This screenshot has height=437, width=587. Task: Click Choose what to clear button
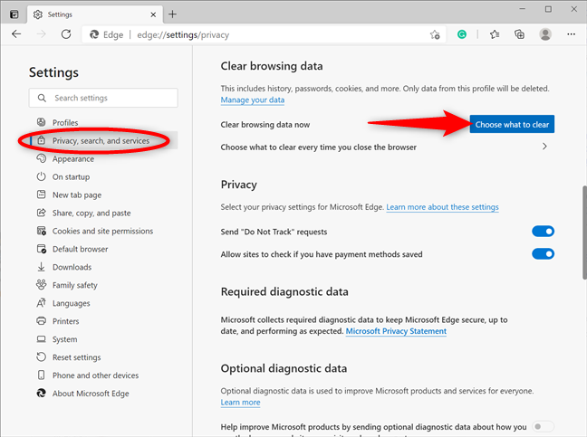(512, 124)
